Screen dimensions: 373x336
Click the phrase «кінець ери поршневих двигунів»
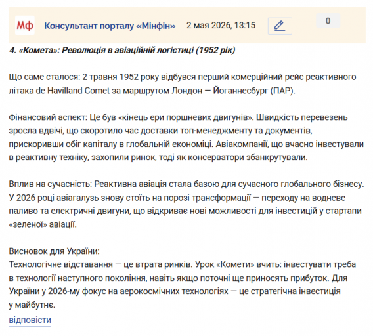pos(186,117)
